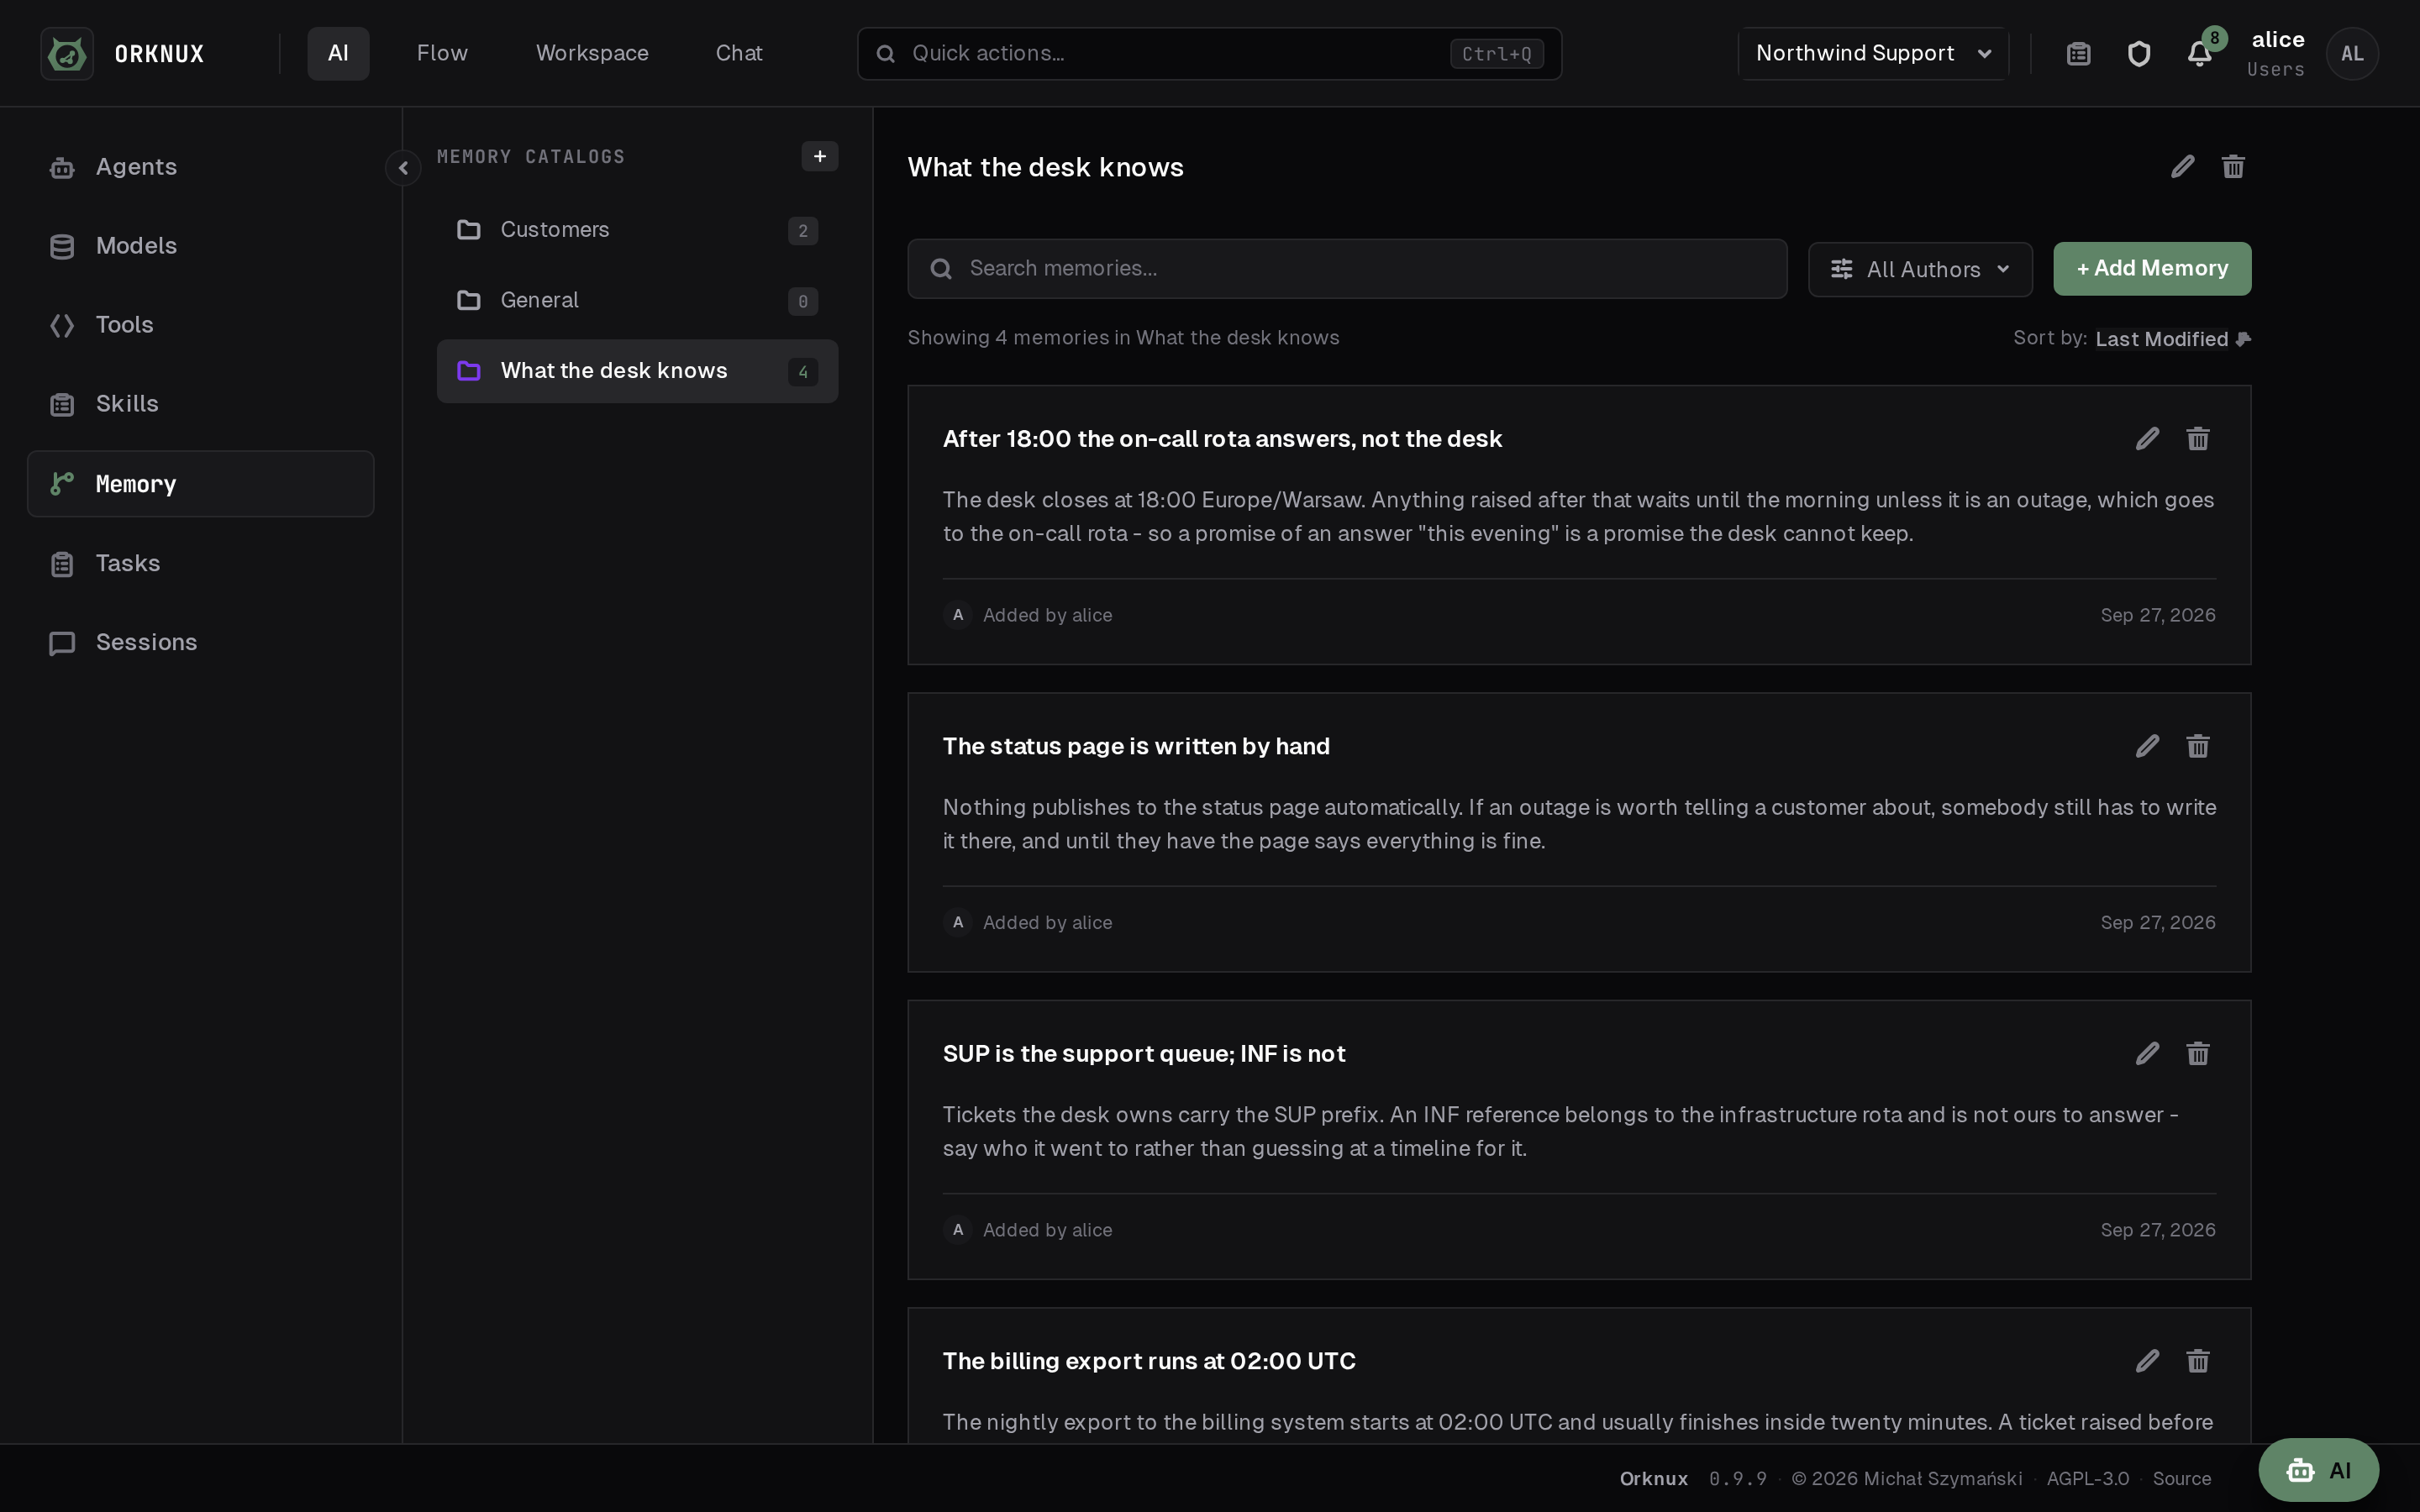Select the General memory catalog
This screenshot has height=1512, width=2420.
tap(637, 301)
